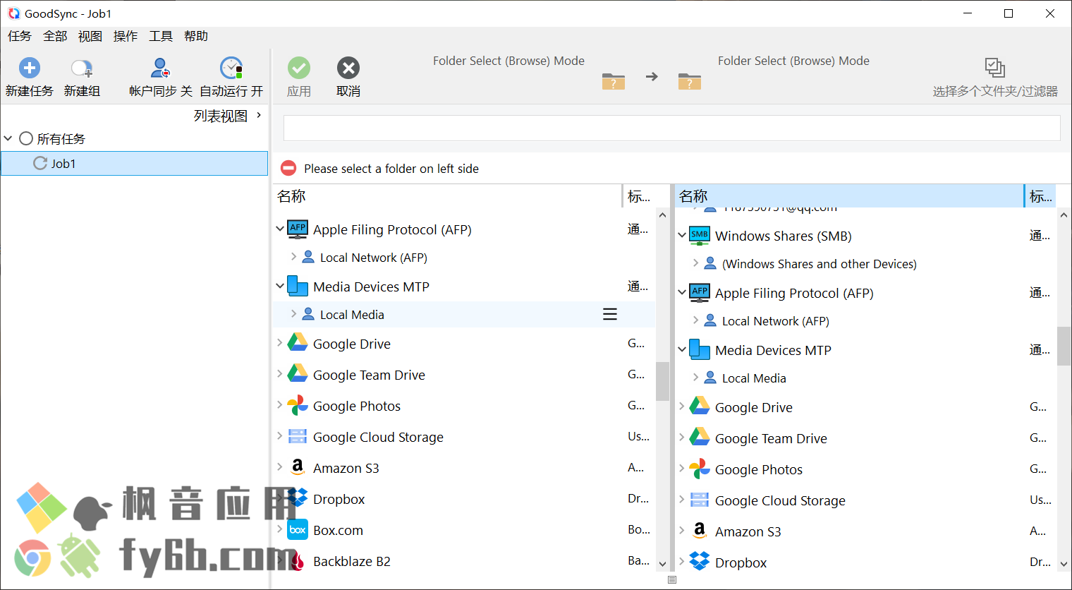Image resolution: width=1072 pixels, height=590 pixels.
Task: Click the Google Drive icon in right pane
Action: point(700,407)
